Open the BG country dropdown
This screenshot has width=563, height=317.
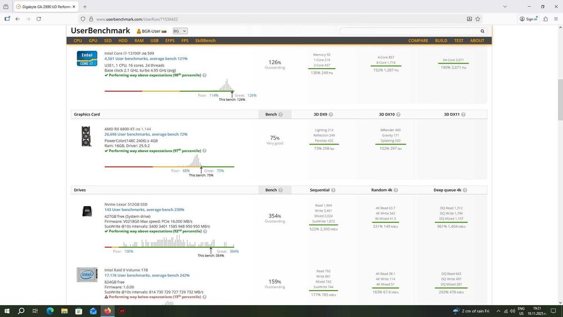[180, 31]
